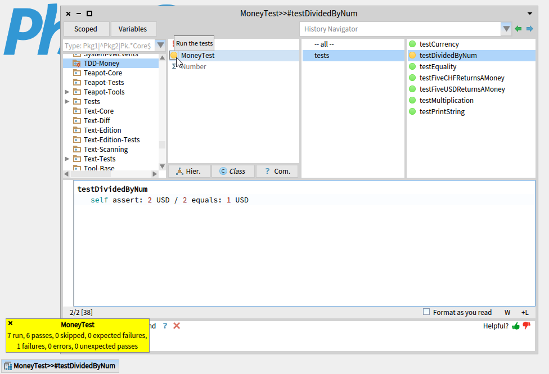Select the '-- all --' protocol
The image size is (549, 374).
[x=353, y=44]
